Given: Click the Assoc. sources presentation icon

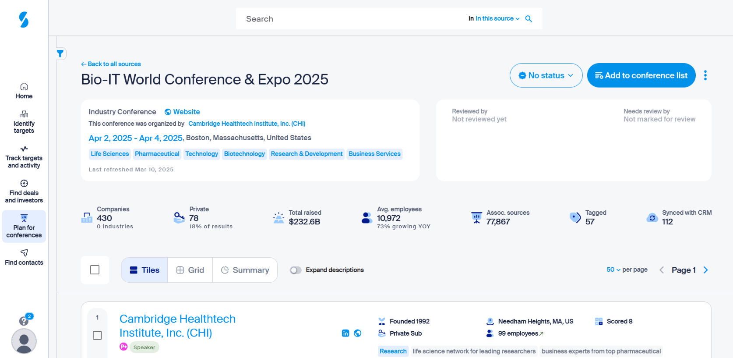Looking at the screenshot, I should pyautogui.click(x=476, y=217).
